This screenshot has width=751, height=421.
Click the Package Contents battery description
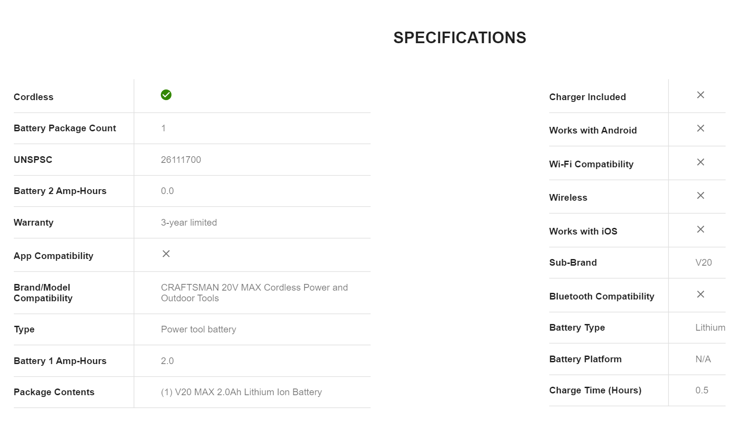(x=241, y=392)
